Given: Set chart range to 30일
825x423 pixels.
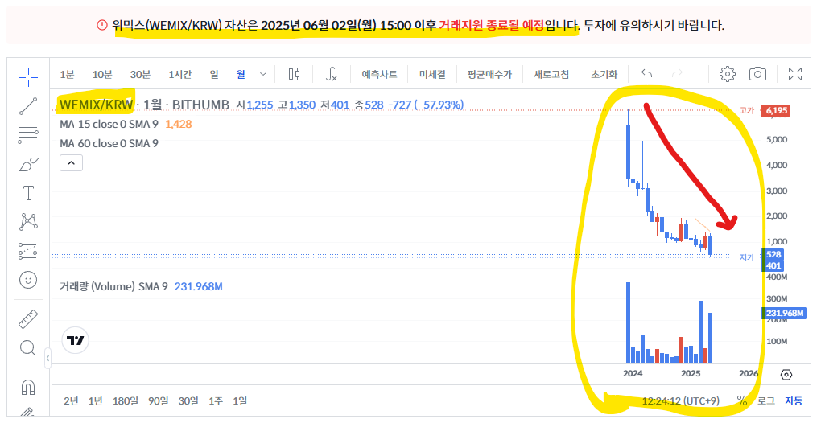Looking at the screenshot, I should 188,401.
